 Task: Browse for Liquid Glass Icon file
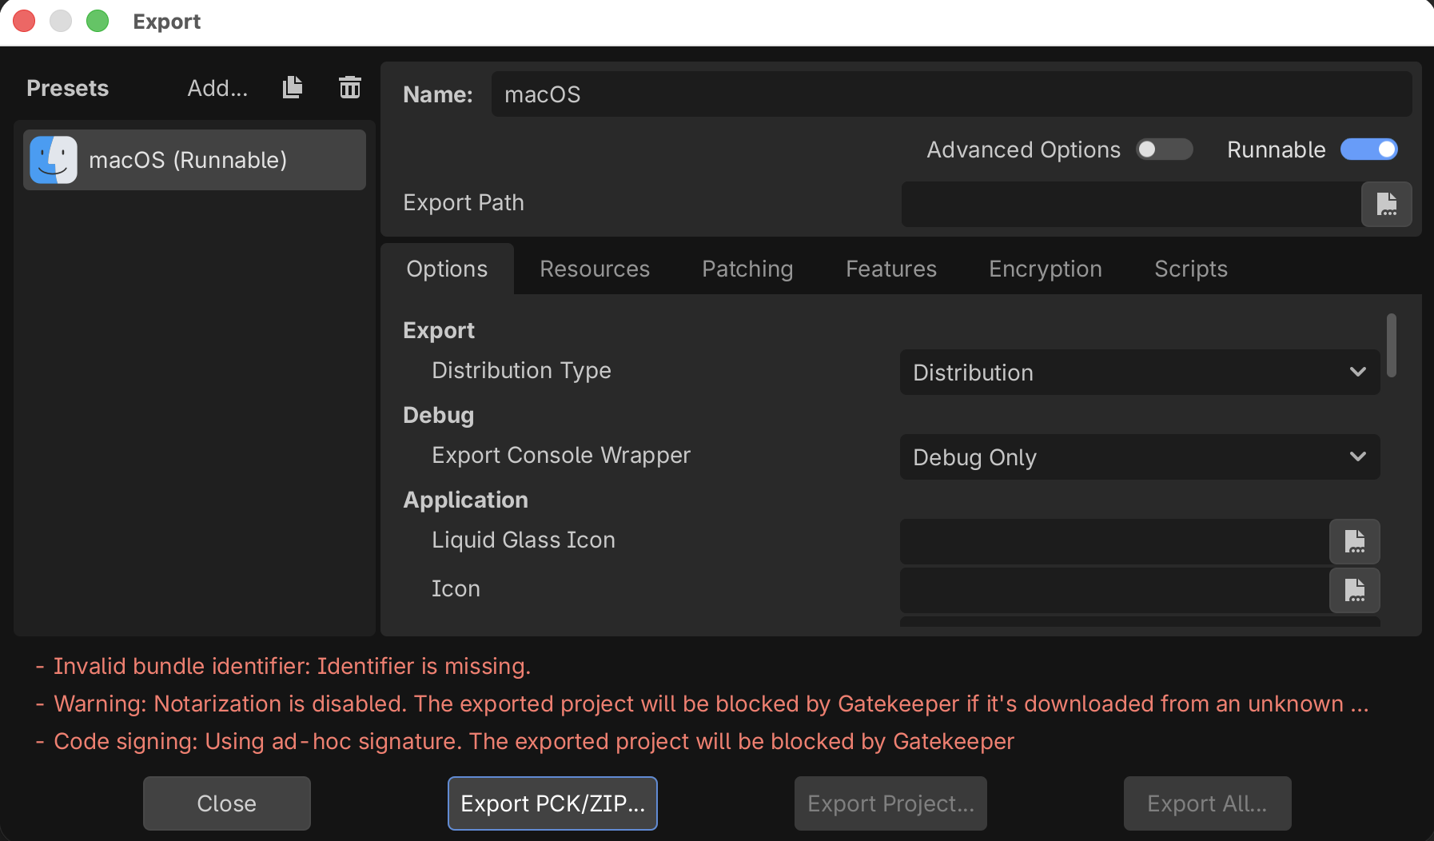[1354, 541]
